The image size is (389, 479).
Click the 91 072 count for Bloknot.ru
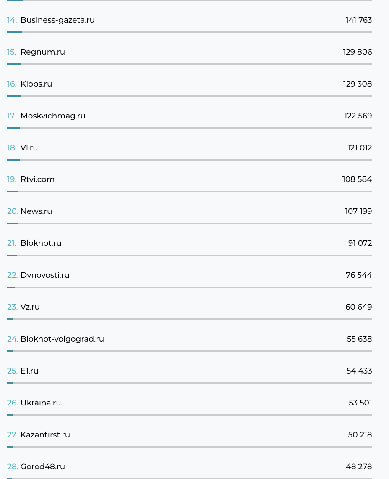[x=360, y=243]
